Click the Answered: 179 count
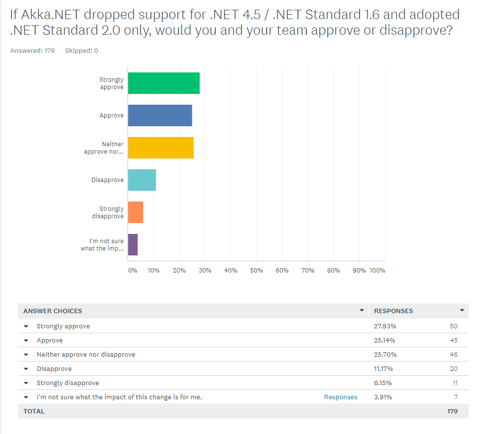 (x=32, y=50)
